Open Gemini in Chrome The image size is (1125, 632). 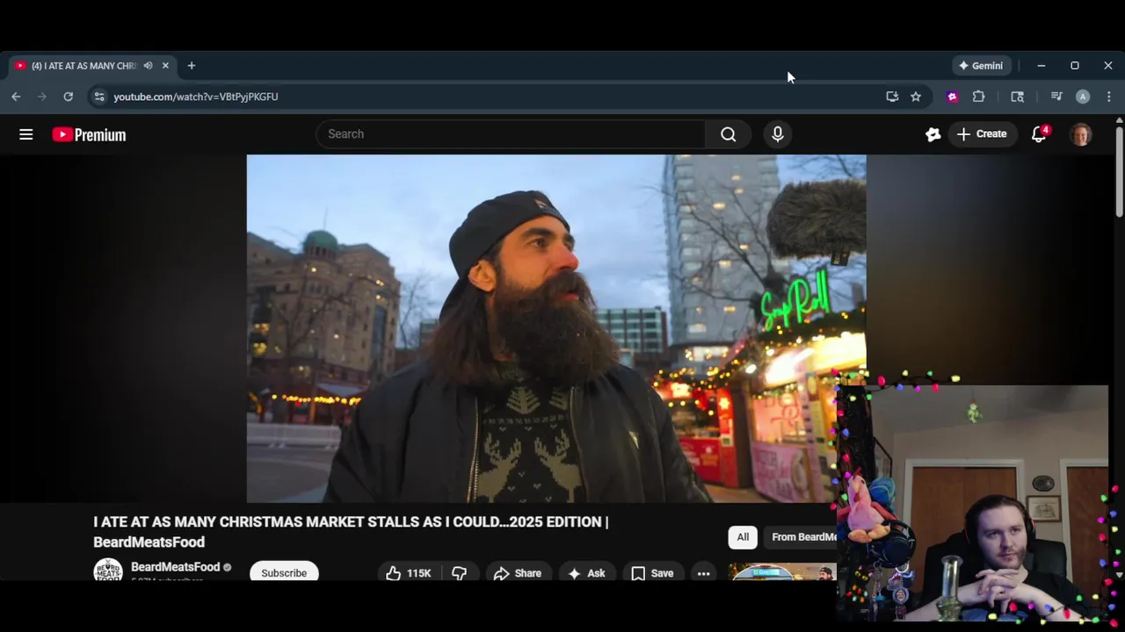982,66
